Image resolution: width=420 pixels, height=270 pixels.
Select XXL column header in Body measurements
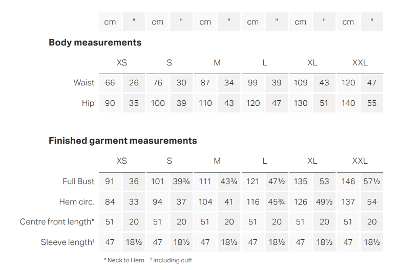point(360,63)
